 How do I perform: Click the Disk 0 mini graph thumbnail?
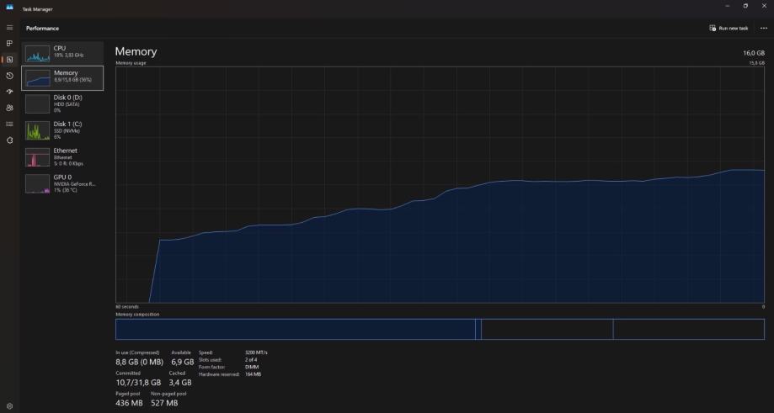tap(38, 104)
